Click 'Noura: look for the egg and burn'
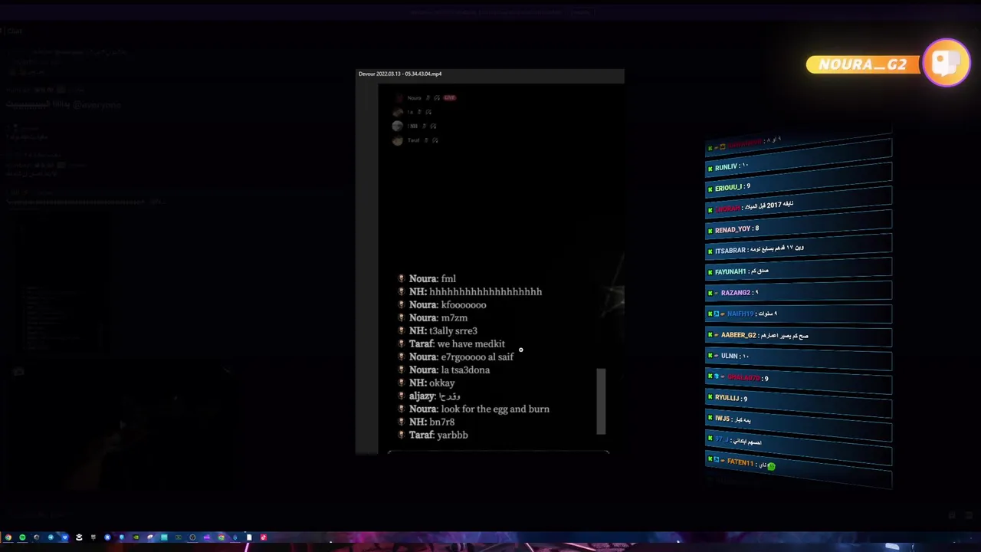 479,409
